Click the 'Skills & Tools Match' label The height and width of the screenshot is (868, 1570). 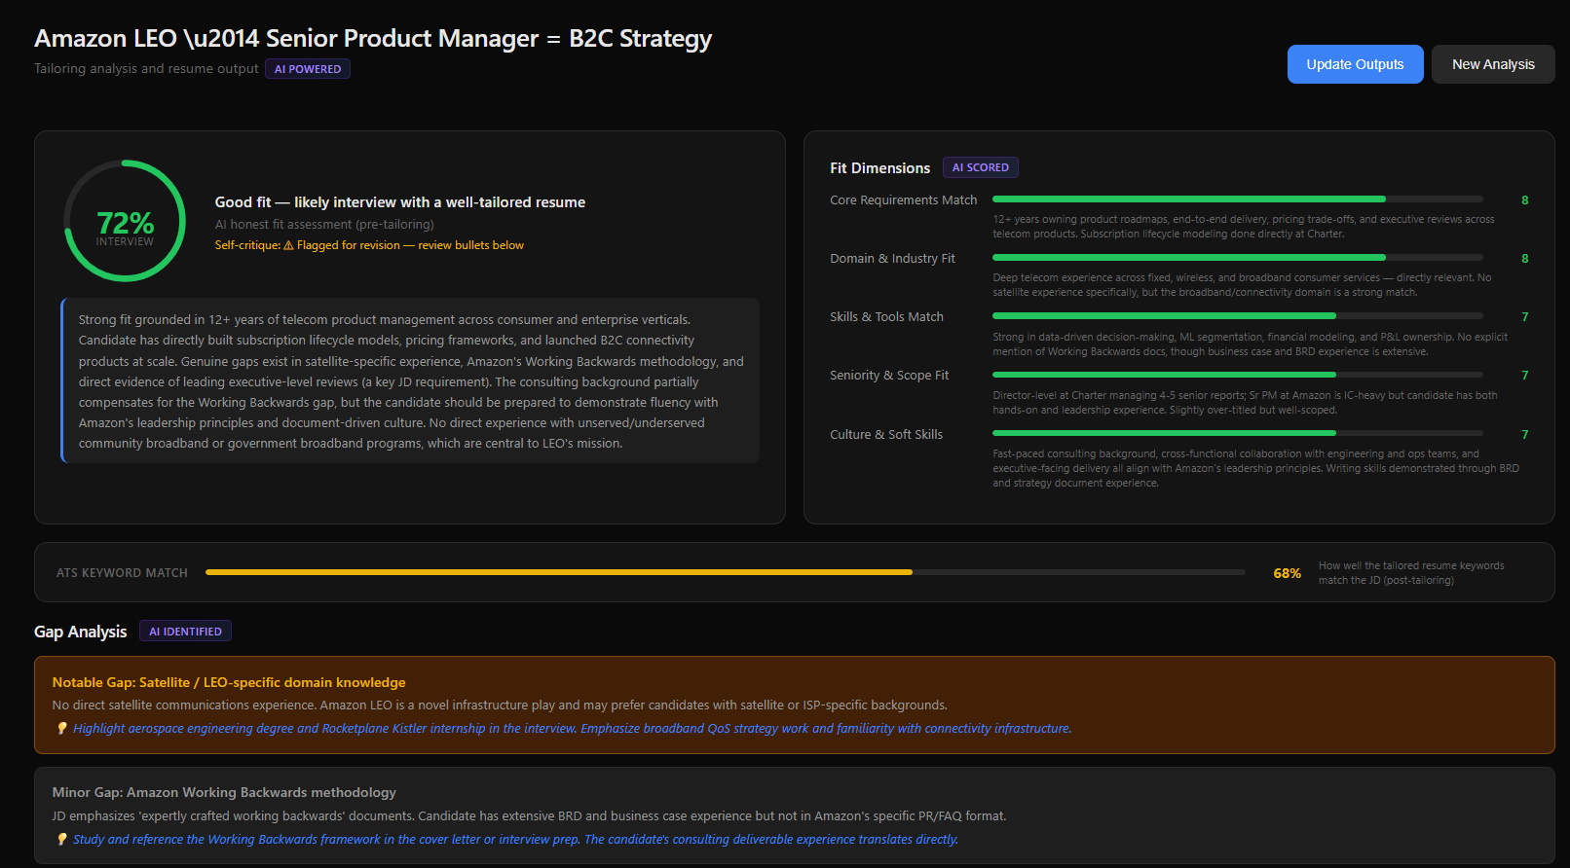886,317
